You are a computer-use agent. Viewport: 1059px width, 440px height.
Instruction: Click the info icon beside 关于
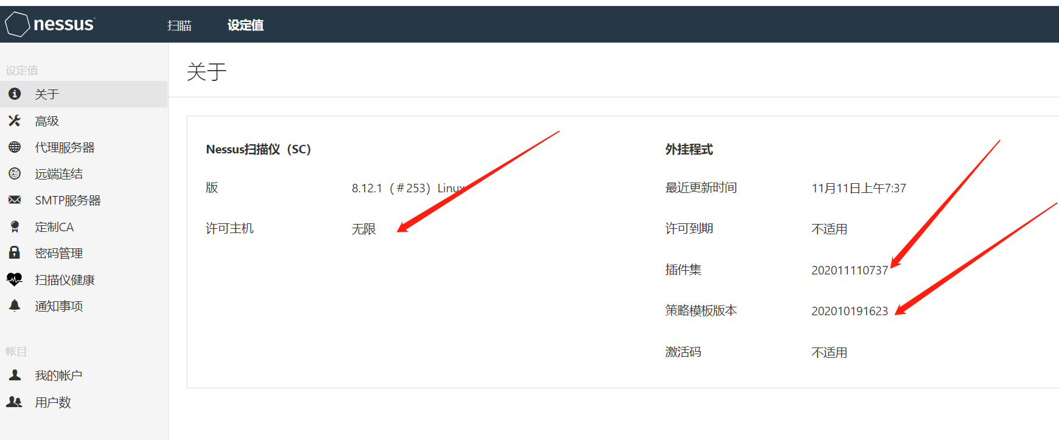[x=15, y=94]
